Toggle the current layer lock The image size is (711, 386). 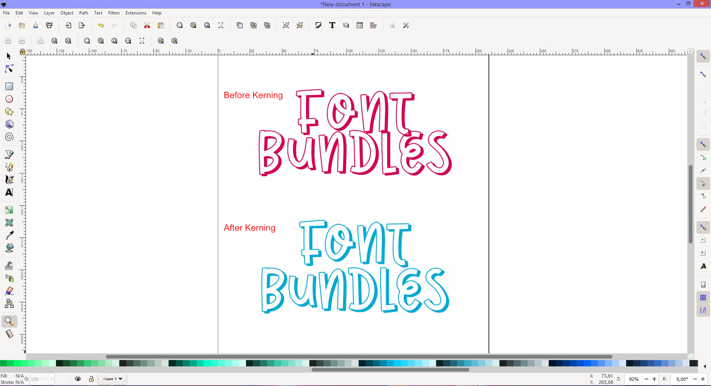point(91,379)
